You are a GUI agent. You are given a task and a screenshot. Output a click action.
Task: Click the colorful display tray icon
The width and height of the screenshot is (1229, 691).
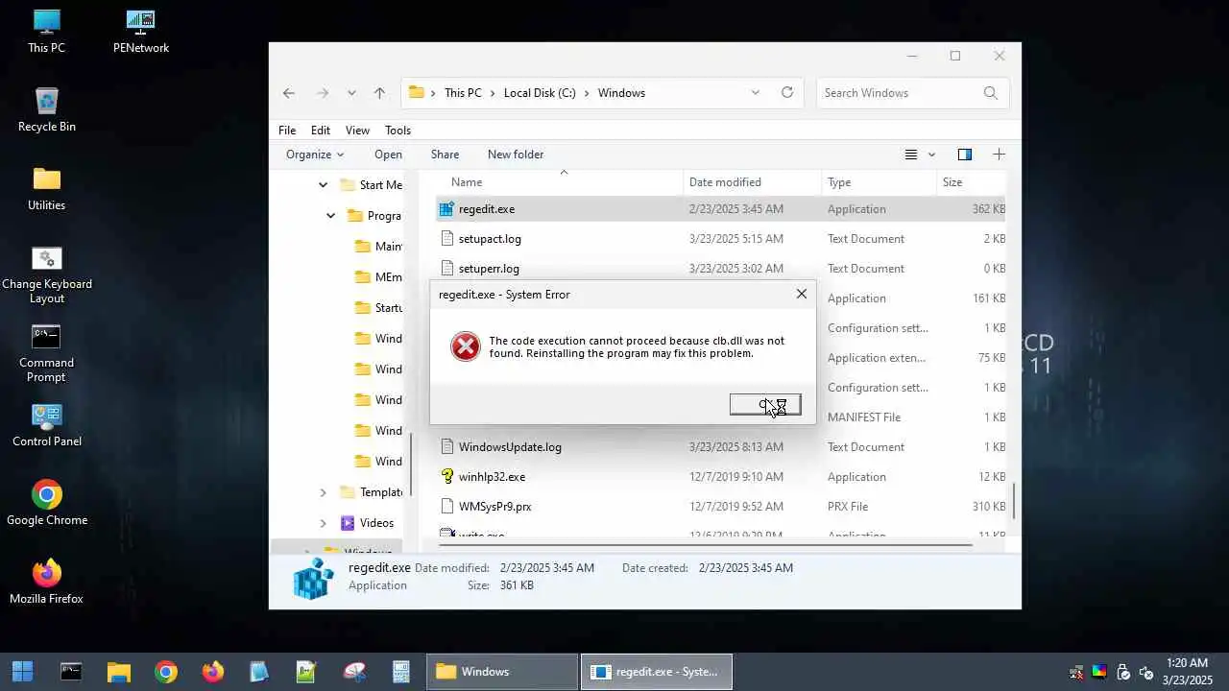click(x=1099, y=672)
